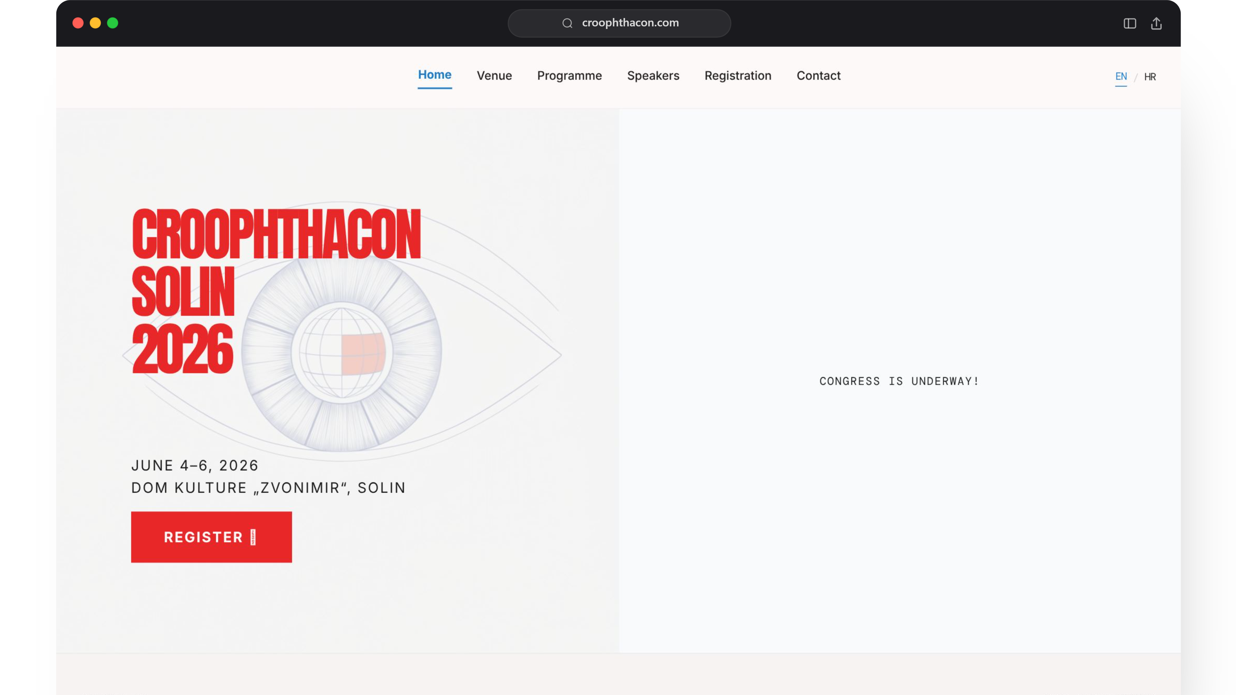View the Speakers page
This screenshot has width=1236, height=695.
pyautogui.click(x=653, y=76)
